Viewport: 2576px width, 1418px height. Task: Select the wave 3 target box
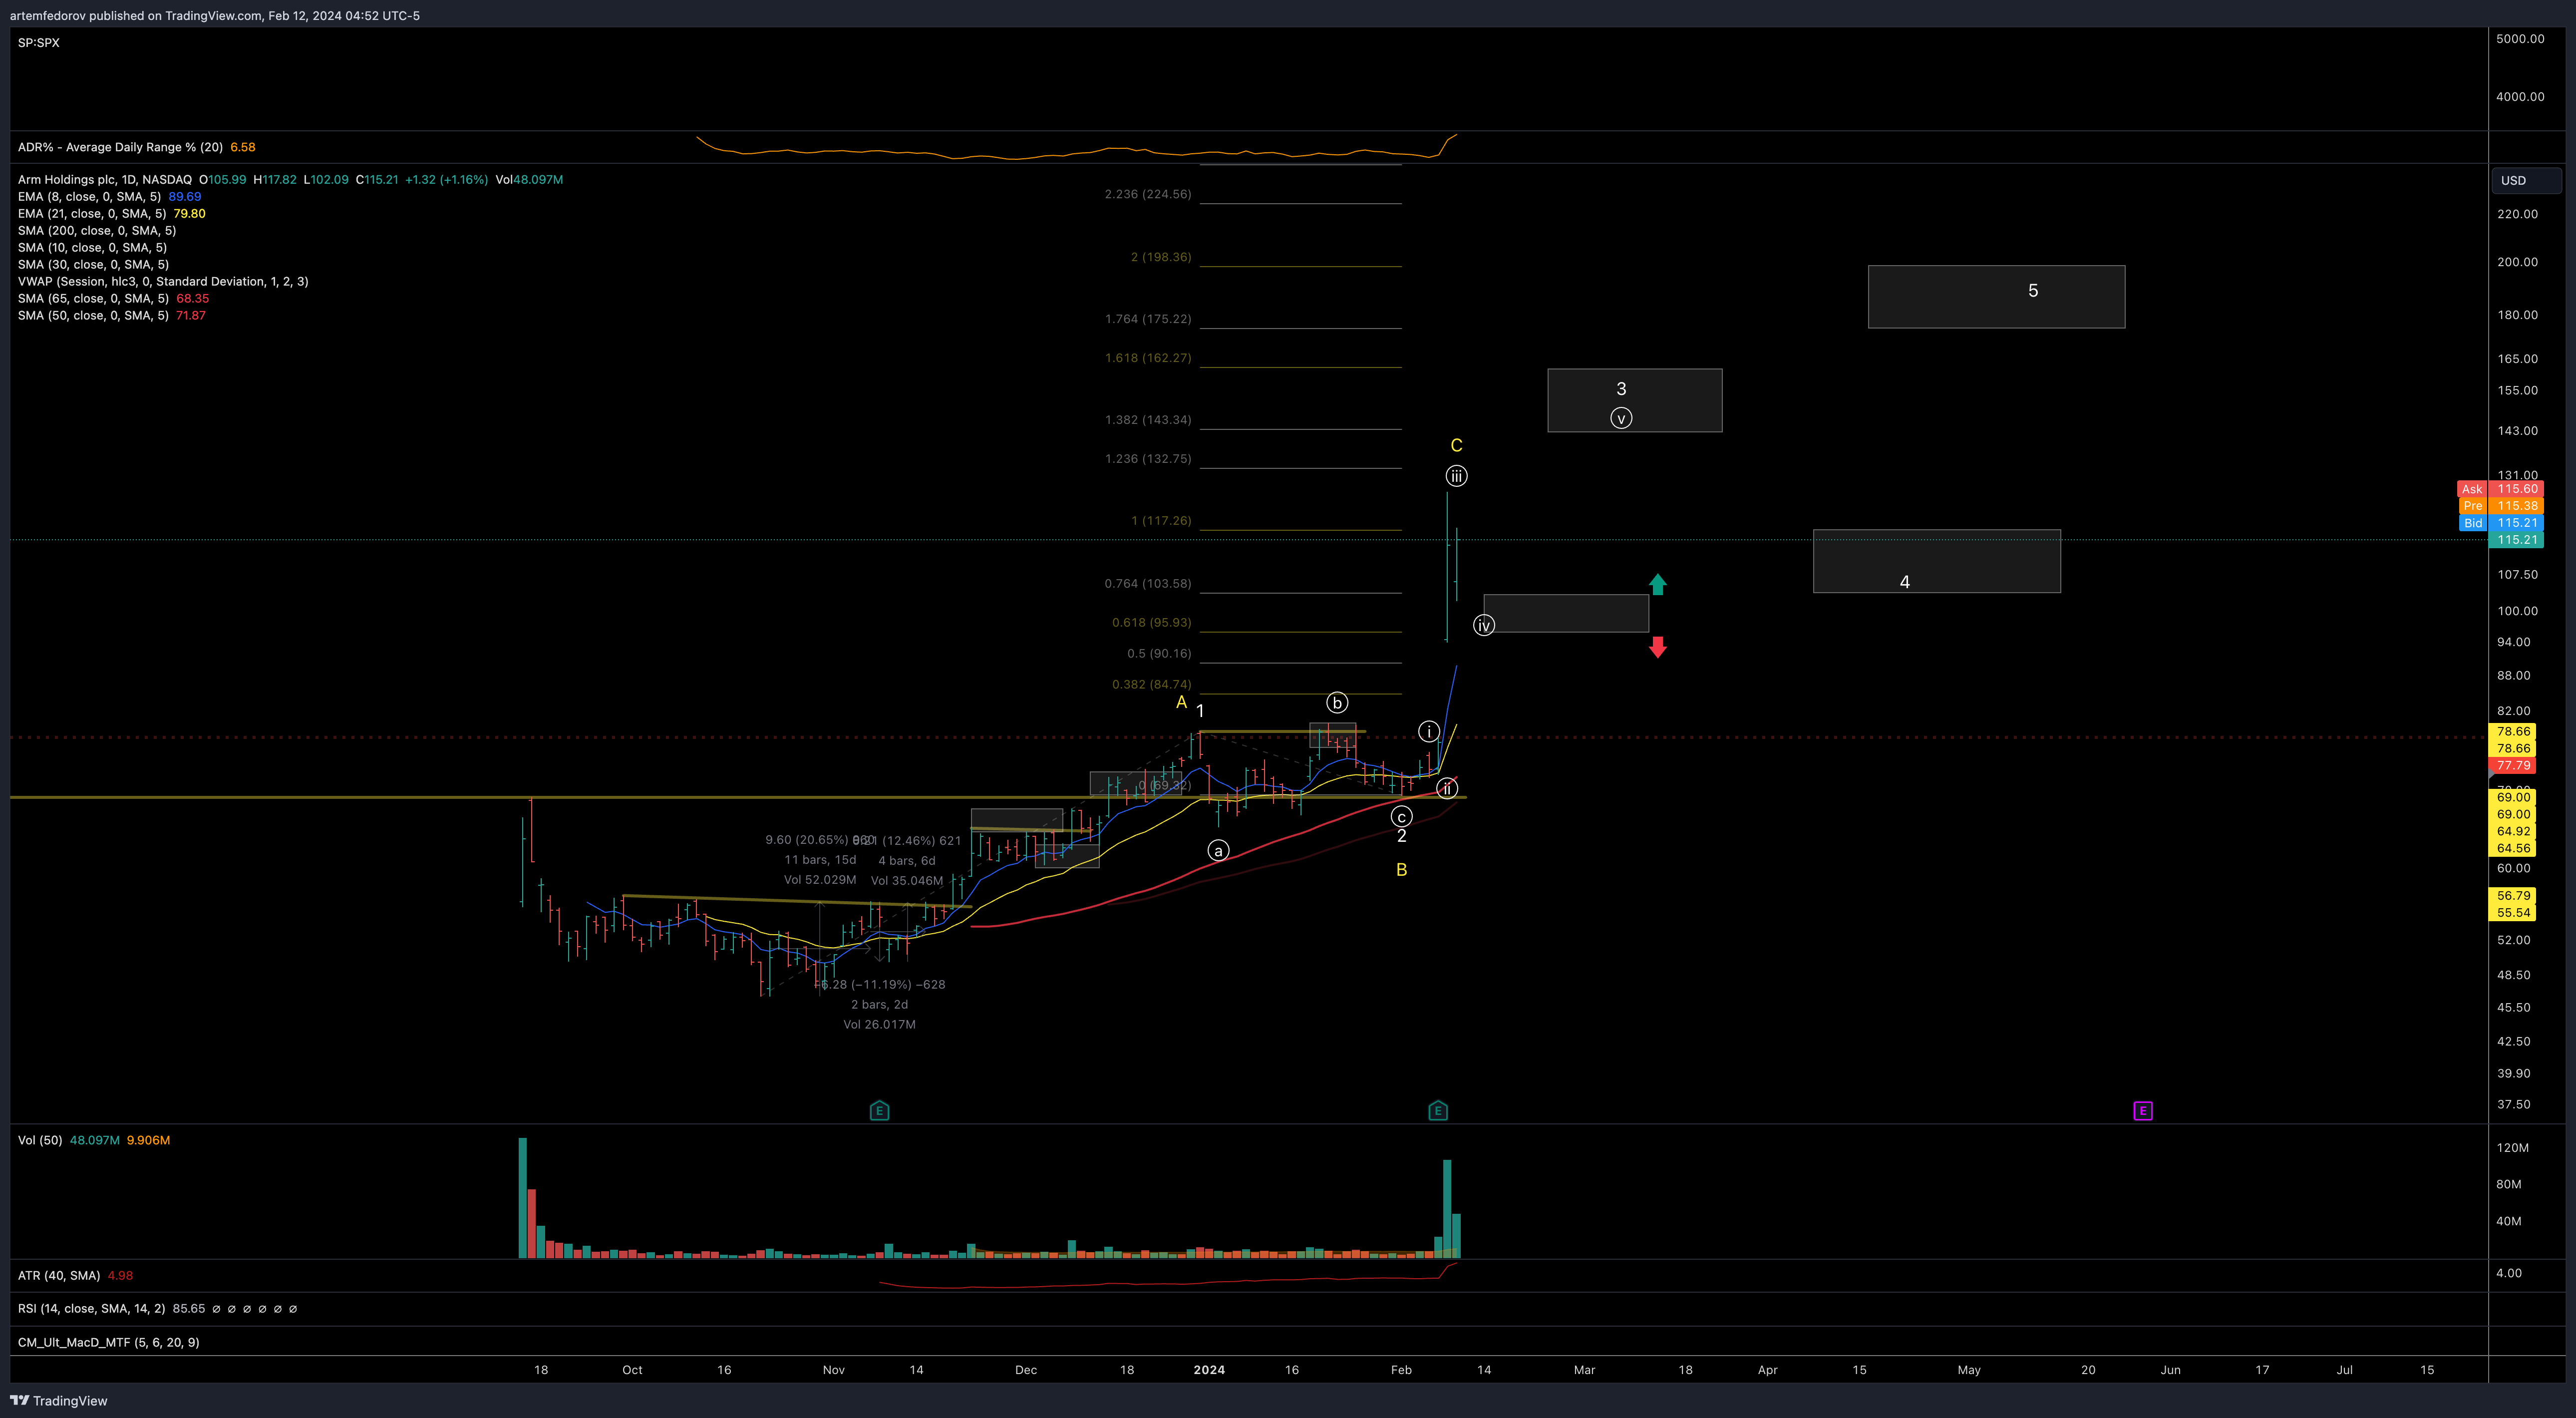[x=1635, y=400]
